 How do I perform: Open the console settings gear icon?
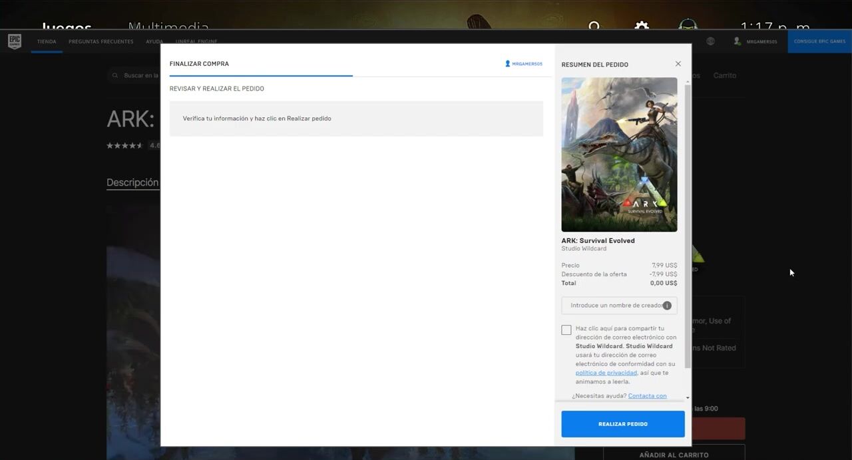(642, 27)
